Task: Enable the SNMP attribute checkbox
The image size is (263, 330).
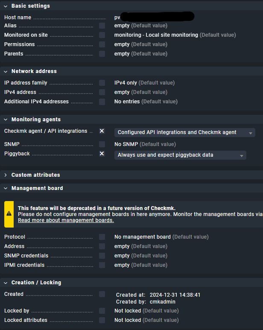Action: (x=102, y=144)
